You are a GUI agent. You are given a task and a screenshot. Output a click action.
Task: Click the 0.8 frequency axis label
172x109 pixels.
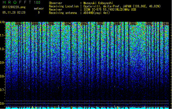point(2,76)
